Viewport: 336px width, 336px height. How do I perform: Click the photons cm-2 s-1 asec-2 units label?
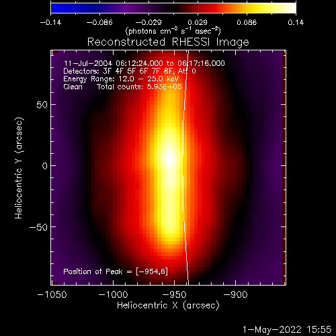(173, 31)
